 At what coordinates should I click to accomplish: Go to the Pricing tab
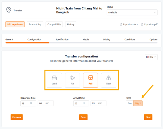click(x=107, y=39)
